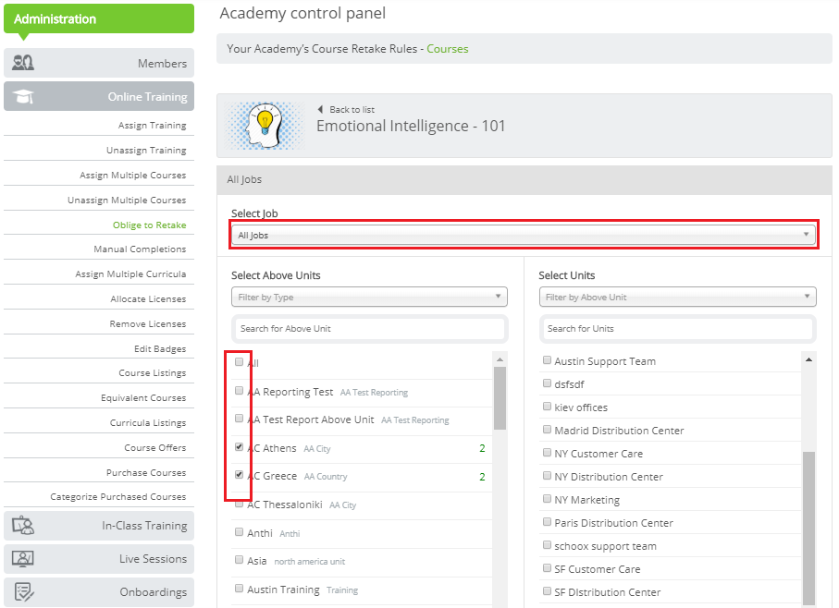
Task: Go to Purchase Courses
Action: (x=146, y=473)
